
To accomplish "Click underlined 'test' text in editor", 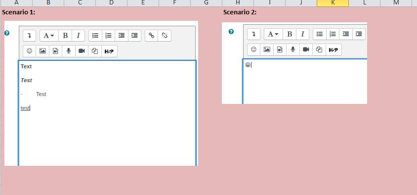I will (x=25, y=108).
